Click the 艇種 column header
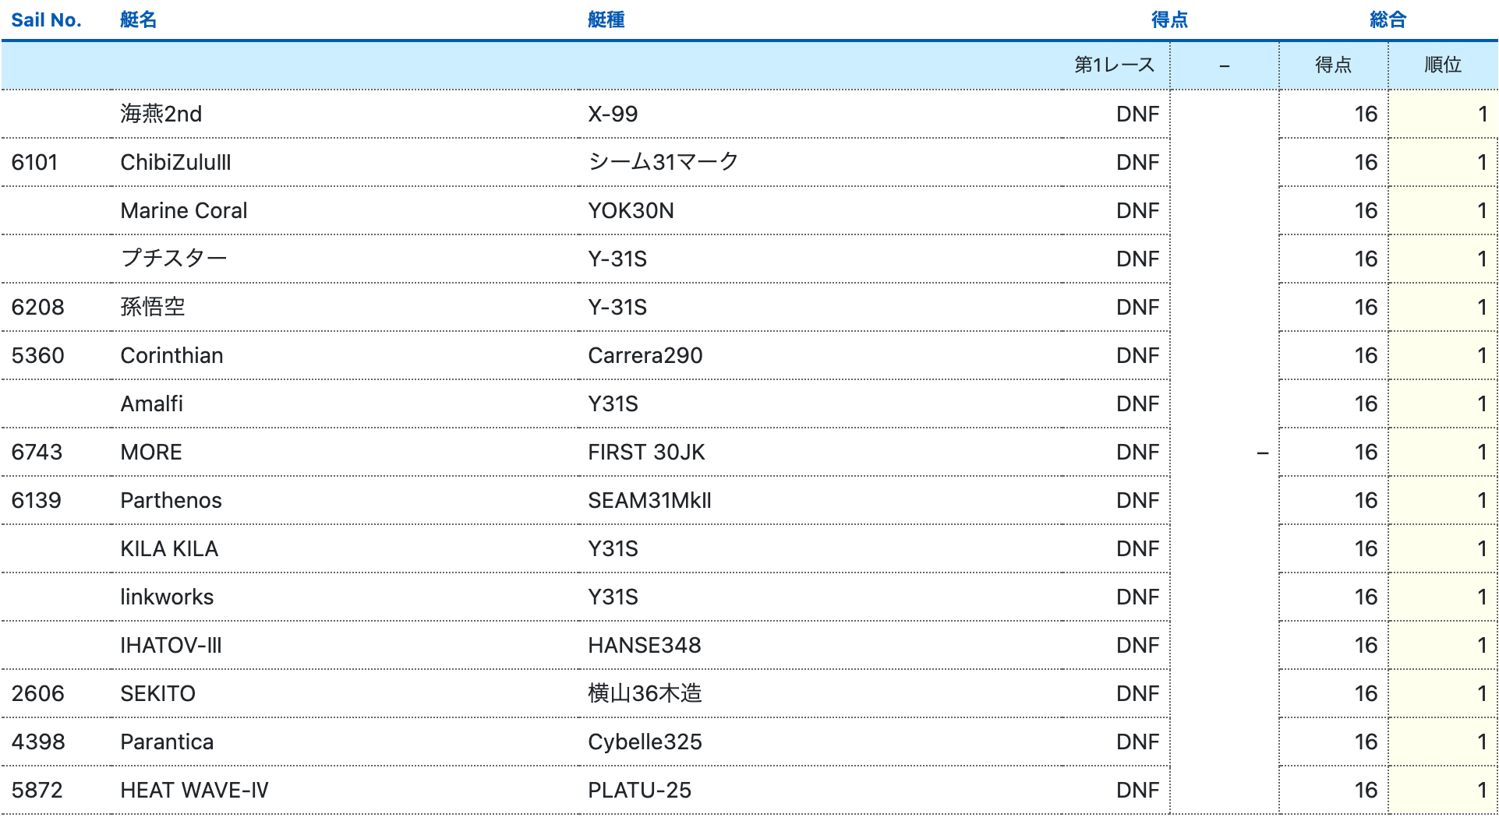1499x828 pixels. (606, 20)
